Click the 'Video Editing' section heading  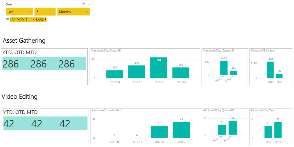tap(20, 96)
